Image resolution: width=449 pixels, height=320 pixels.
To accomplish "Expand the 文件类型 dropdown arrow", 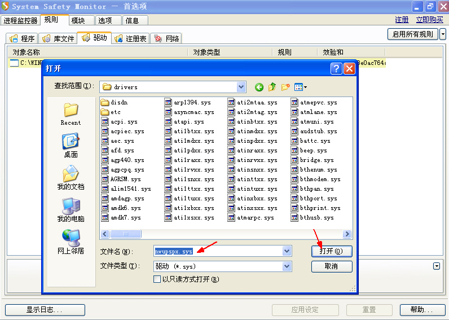I will (287, 266).
